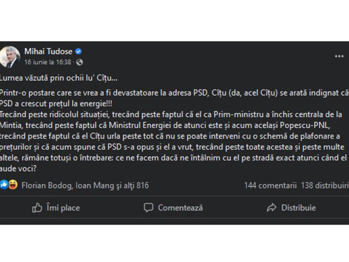Click the thumbs-up icon beside Îmi place
Viewport: 349px width, 262px height.
[37, 208]
